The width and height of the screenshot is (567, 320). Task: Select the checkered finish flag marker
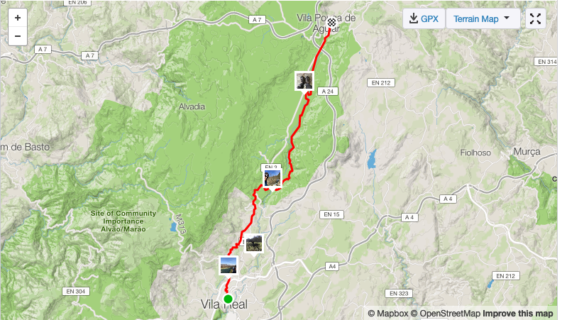331,23
